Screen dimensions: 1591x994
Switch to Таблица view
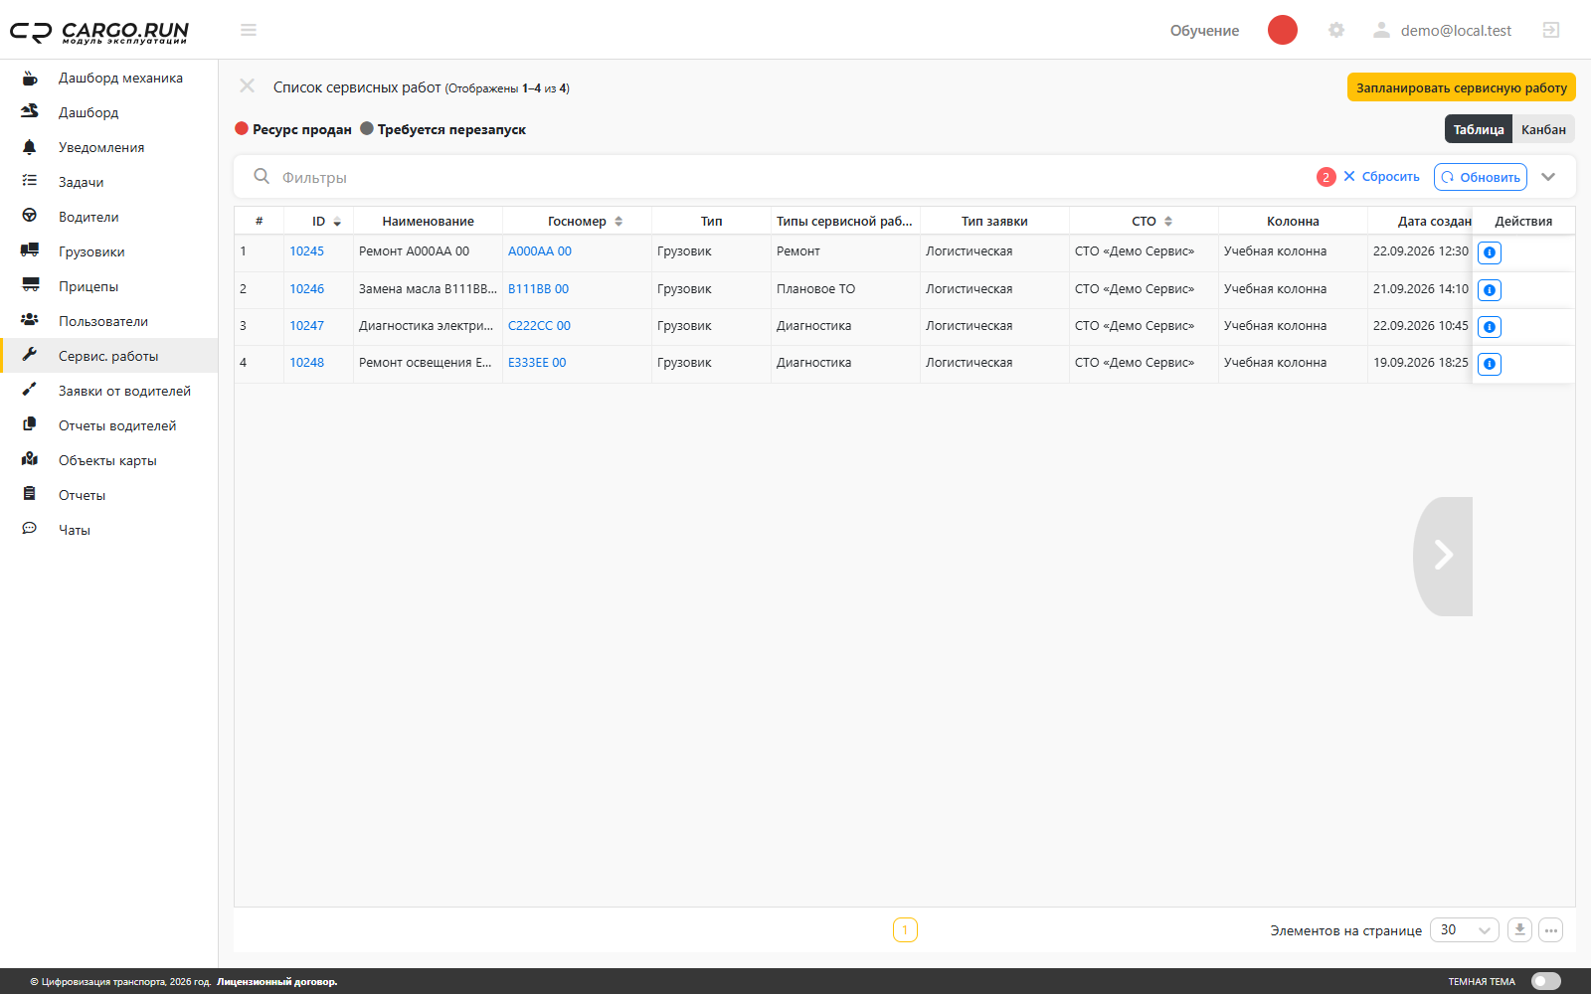tap(1479, 129)
